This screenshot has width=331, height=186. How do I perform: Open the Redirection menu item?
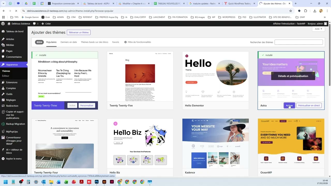tap(14, 106)
